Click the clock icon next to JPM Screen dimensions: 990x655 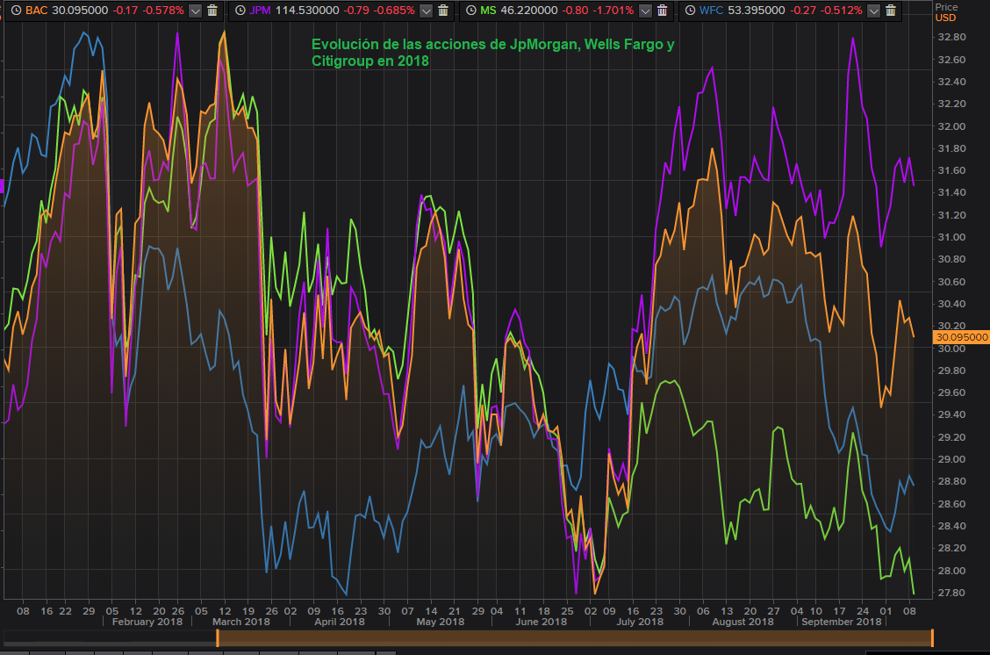[x=240, y=11]
